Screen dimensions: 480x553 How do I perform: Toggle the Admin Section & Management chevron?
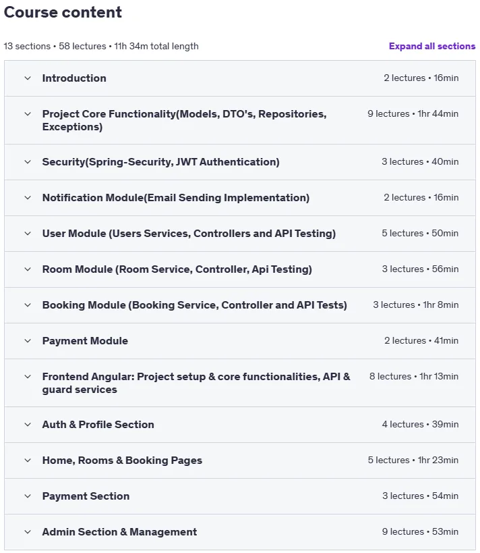(28, 532)
